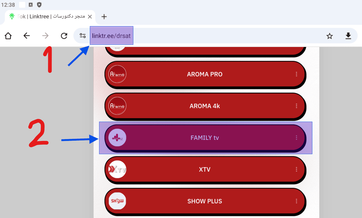Reload the page with refresh icon
Viewport: 362px width, 218px height.
tap(64, 36)
